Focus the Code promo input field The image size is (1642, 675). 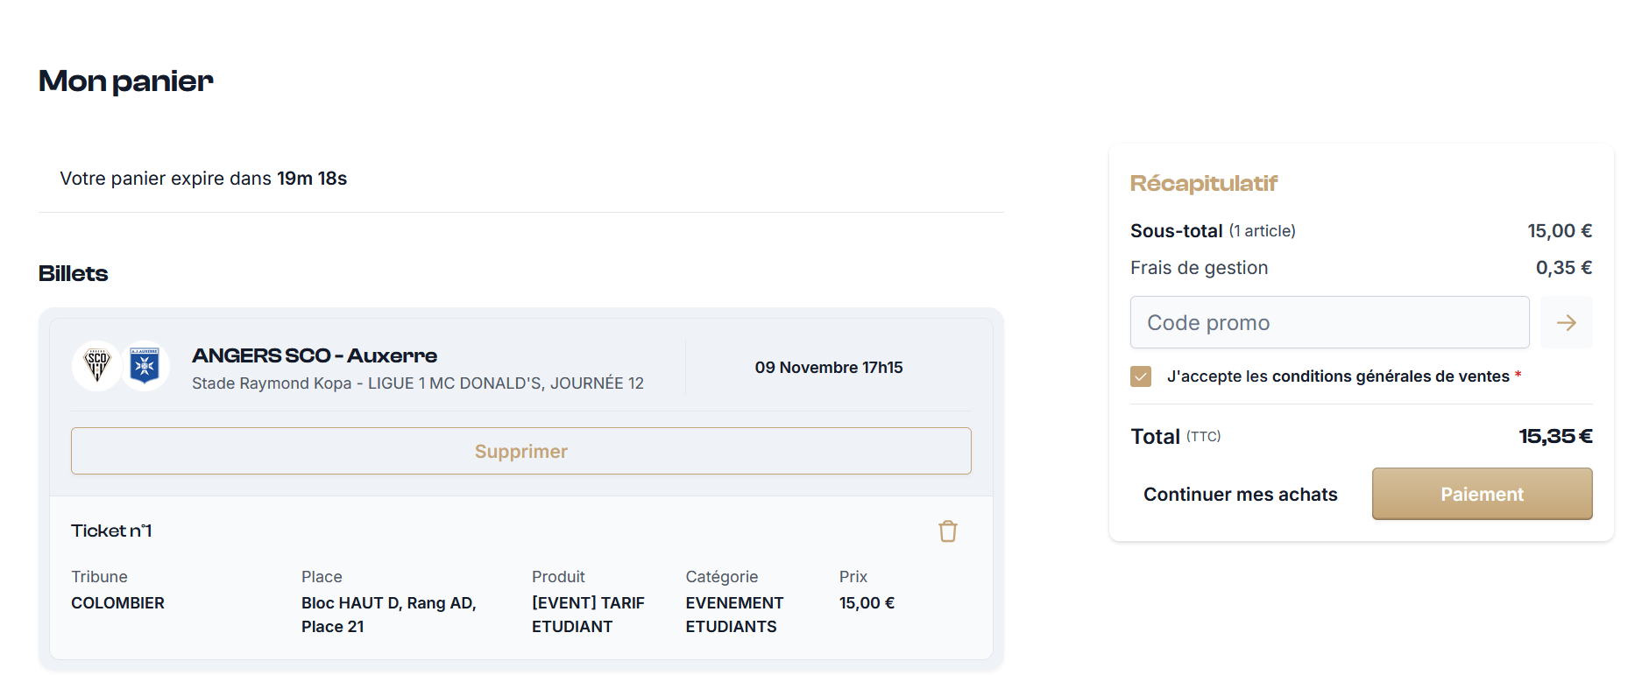pos(1329,323)
